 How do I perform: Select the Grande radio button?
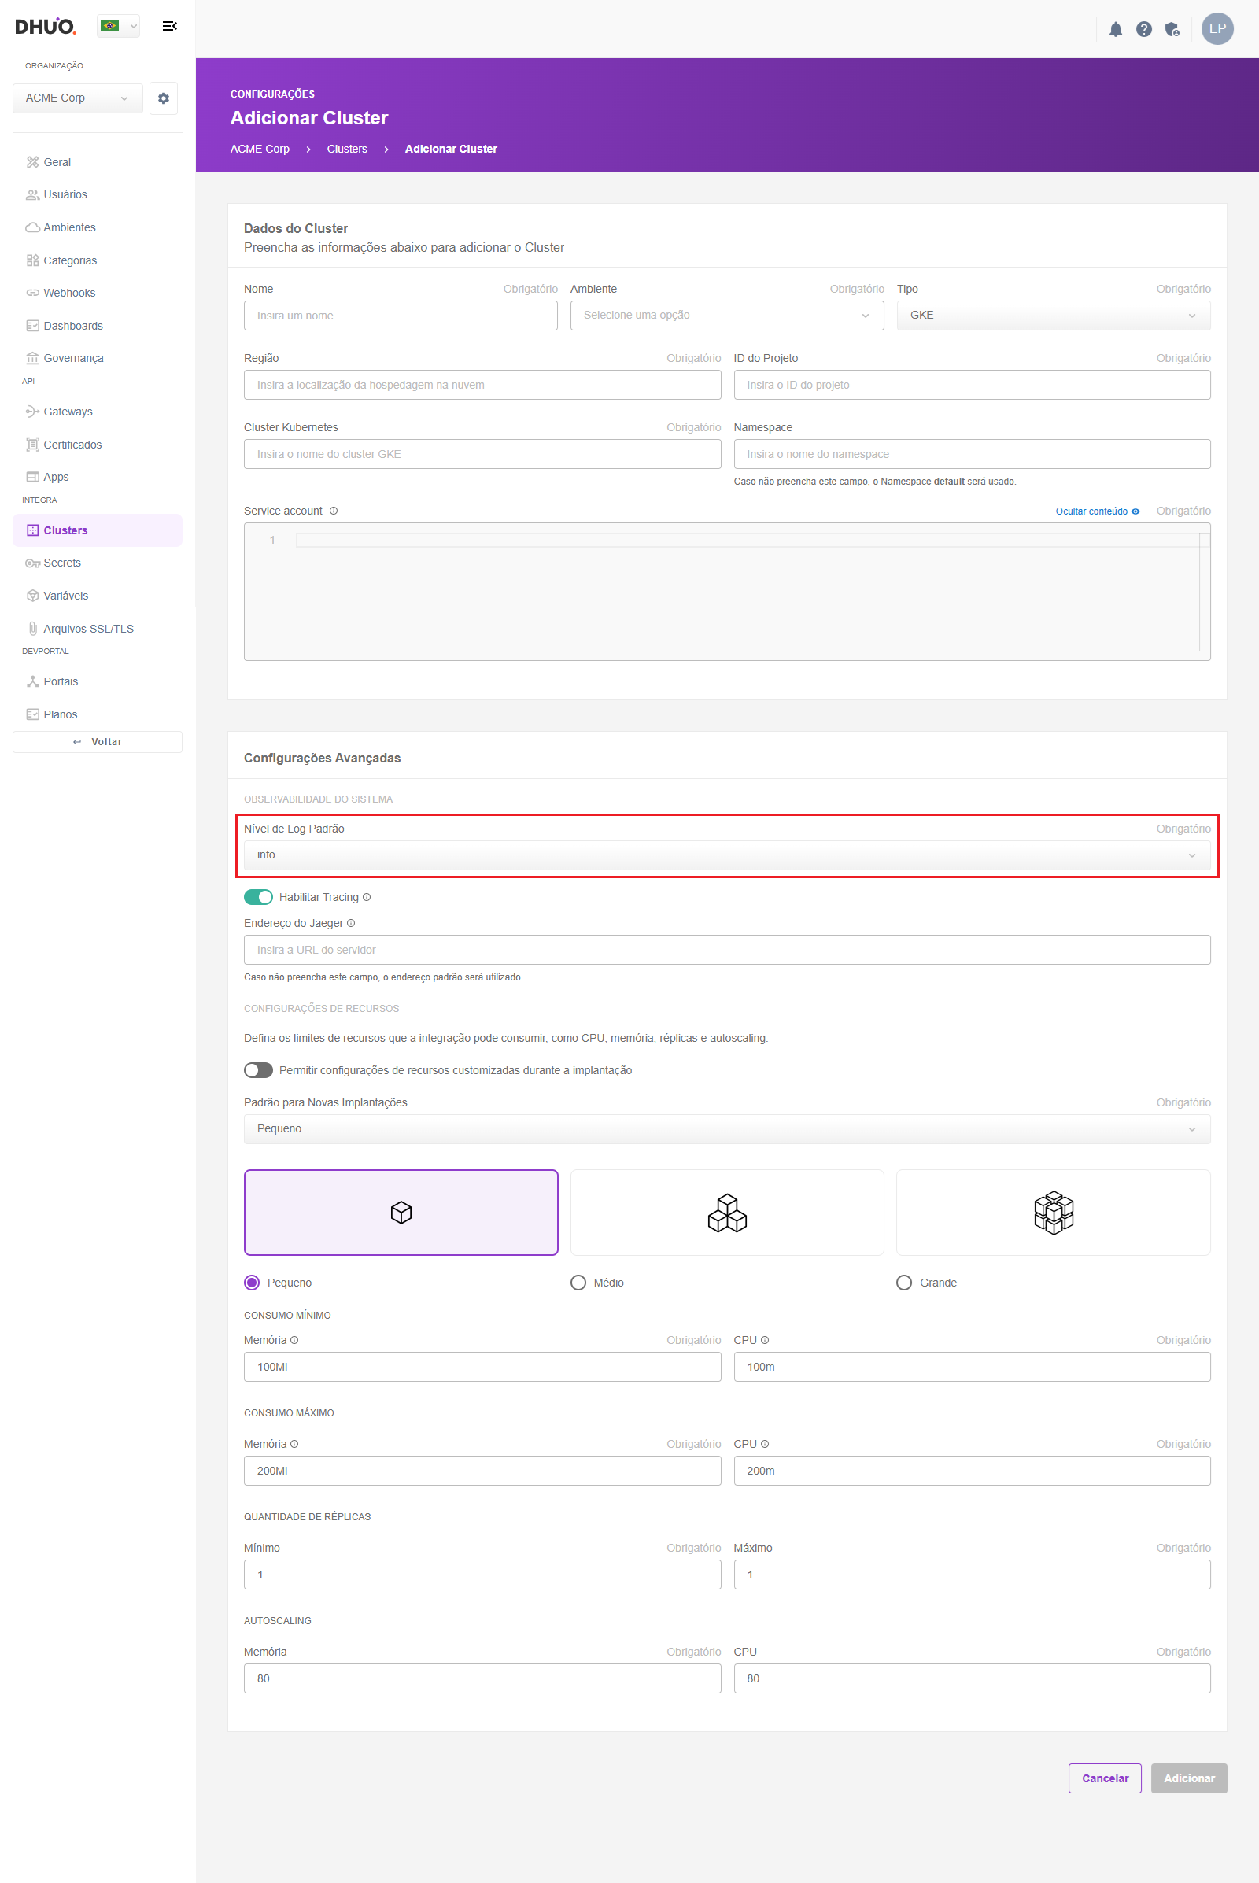click(904, 1283)
